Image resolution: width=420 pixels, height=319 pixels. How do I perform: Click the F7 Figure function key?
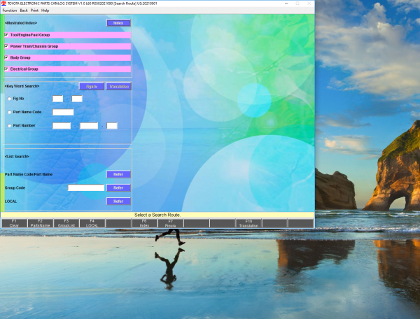[x=171, y=223]
